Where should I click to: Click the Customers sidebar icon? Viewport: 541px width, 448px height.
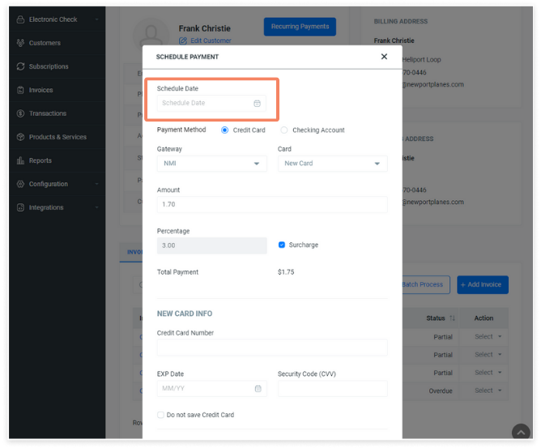20,43
